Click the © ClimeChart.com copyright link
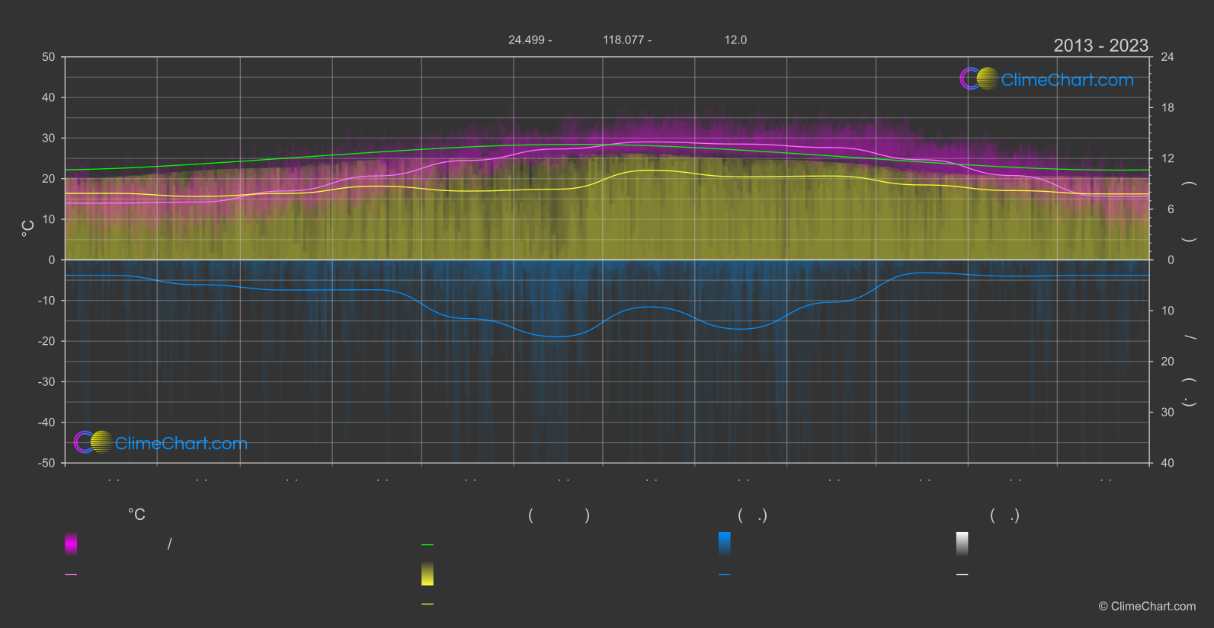The width and height of the screenshot is (1214, 628). point(1147,607)
